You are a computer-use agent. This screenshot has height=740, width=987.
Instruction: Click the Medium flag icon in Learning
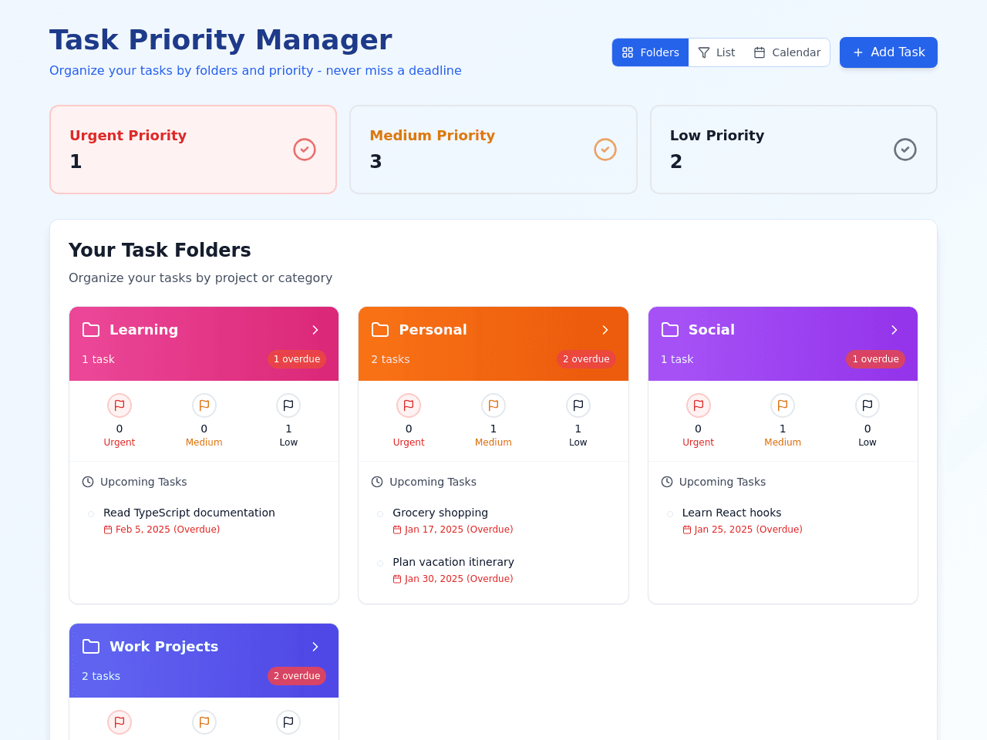pyautogui.click(x=204, y=405)
